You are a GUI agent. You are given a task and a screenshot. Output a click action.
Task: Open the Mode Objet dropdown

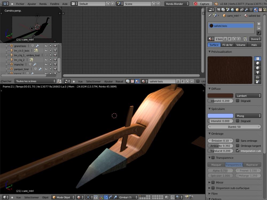pyautogui.click(x=63, y=197)
